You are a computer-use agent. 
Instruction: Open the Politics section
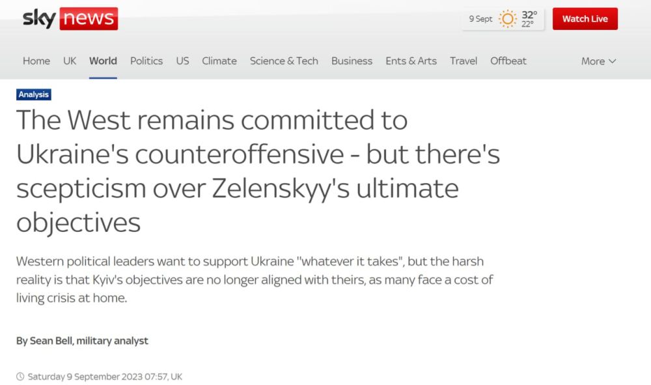click(146, 61)
